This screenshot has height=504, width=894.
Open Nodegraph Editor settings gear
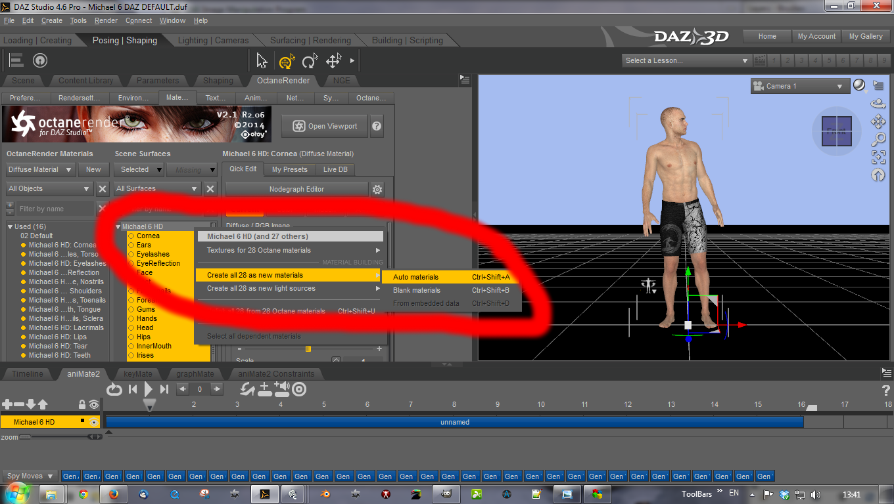(x=377, y=190)
